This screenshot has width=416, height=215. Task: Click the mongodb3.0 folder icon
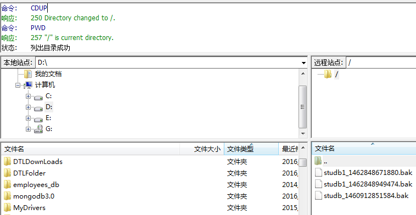pos(8,196)
